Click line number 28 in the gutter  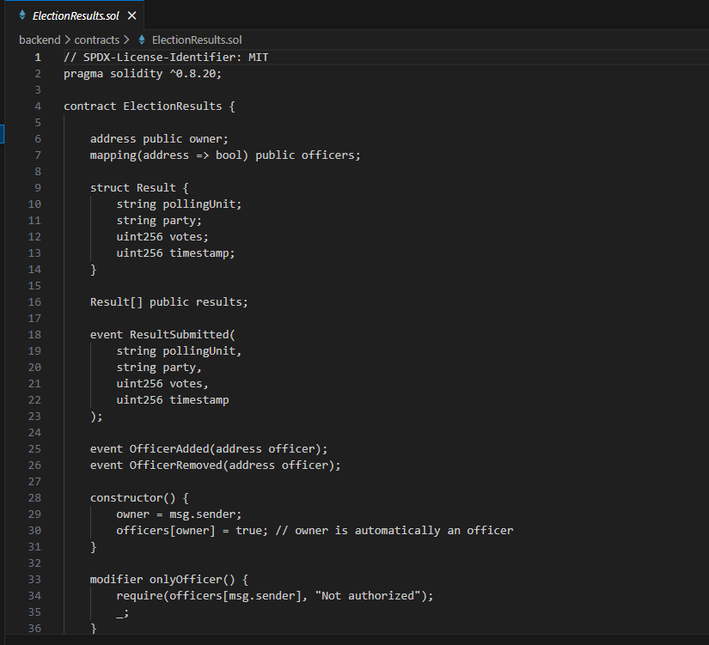click(x=34, y=497)
